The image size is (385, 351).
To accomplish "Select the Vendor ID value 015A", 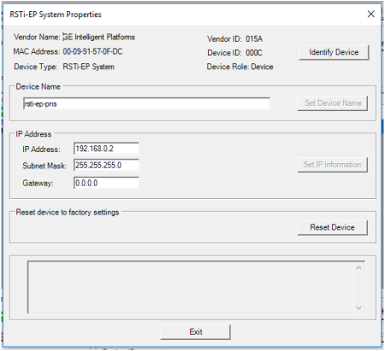I will (254, 39).
